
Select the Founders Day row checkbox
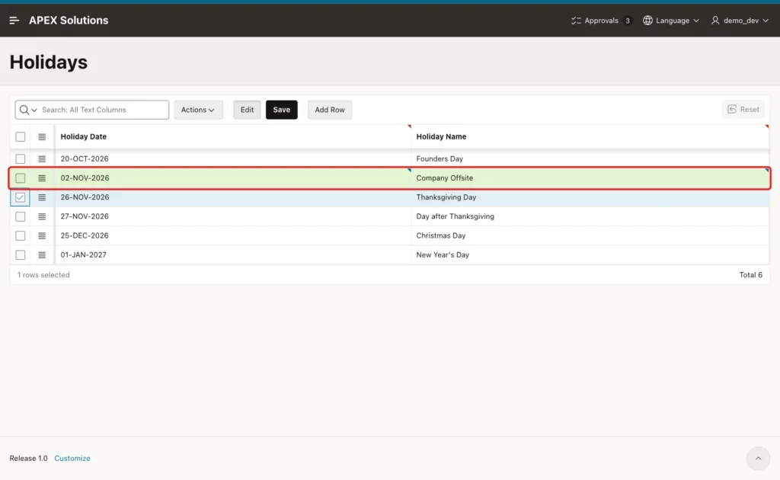(21, 159)
